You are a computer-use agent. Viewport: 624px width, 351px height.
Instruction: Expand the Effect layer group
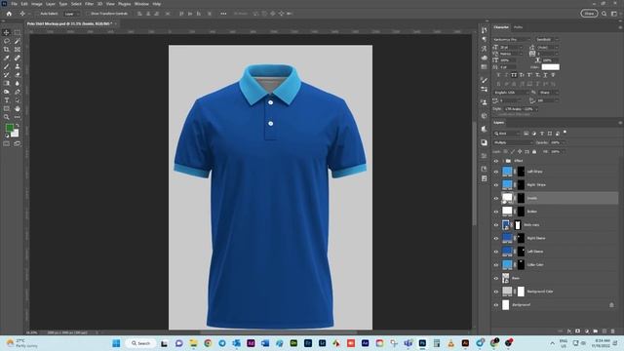pyautogui.click(x=503, y=161)
